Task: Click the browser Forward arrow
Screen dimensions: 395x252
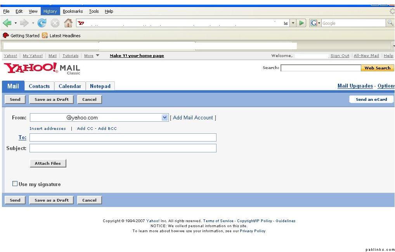Action: pos(24,23)
